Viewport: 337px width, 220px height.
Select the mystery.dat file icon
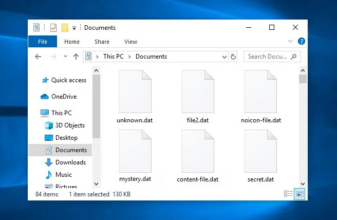135,151
